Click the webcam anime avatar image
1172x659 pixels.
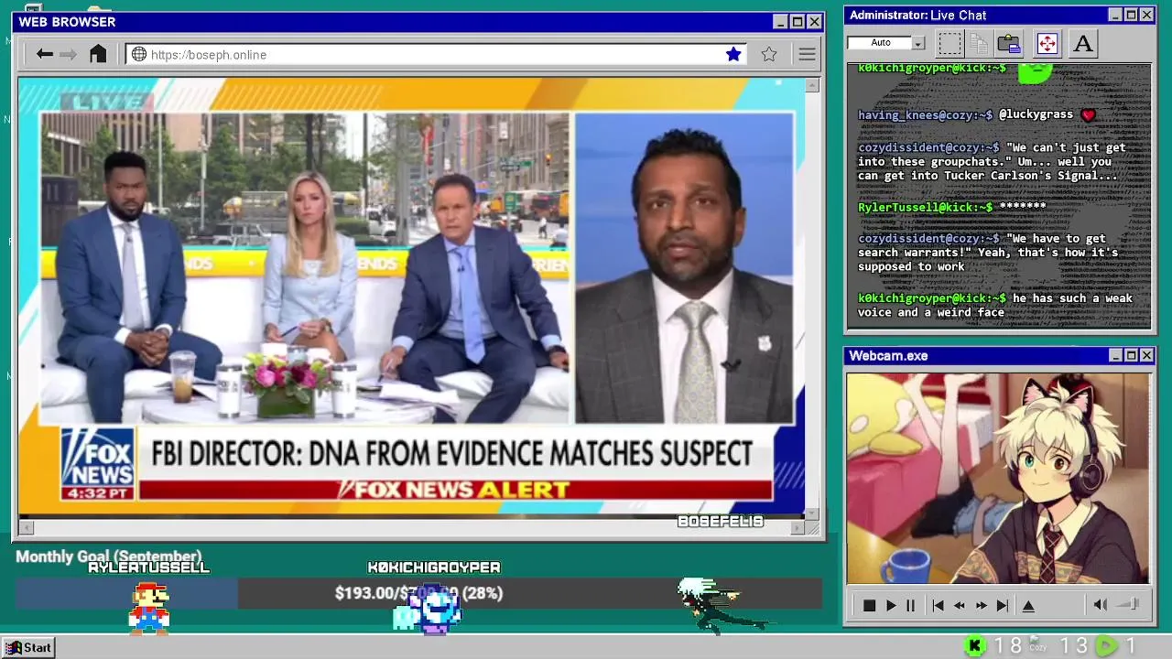[998, 478]
